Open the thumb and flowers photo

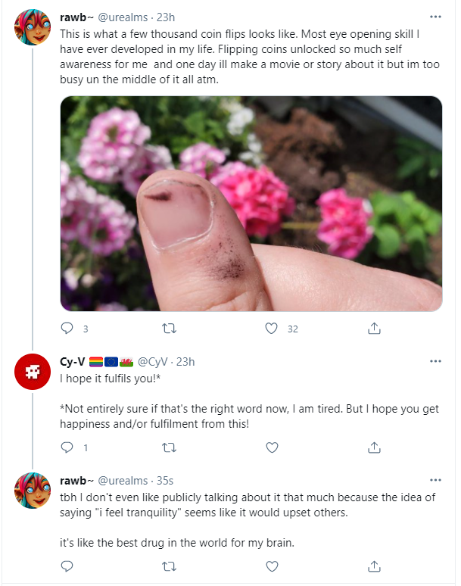tap(251, 204)
